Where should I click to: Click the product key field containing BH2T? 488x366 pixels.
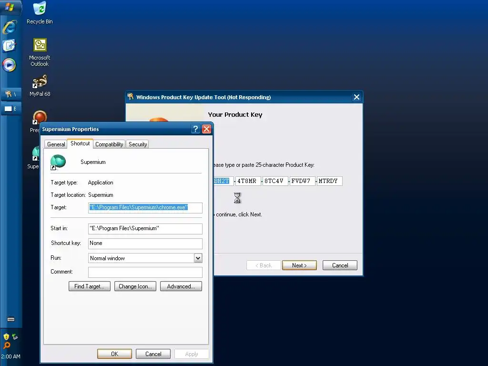(x=224, y=181)
